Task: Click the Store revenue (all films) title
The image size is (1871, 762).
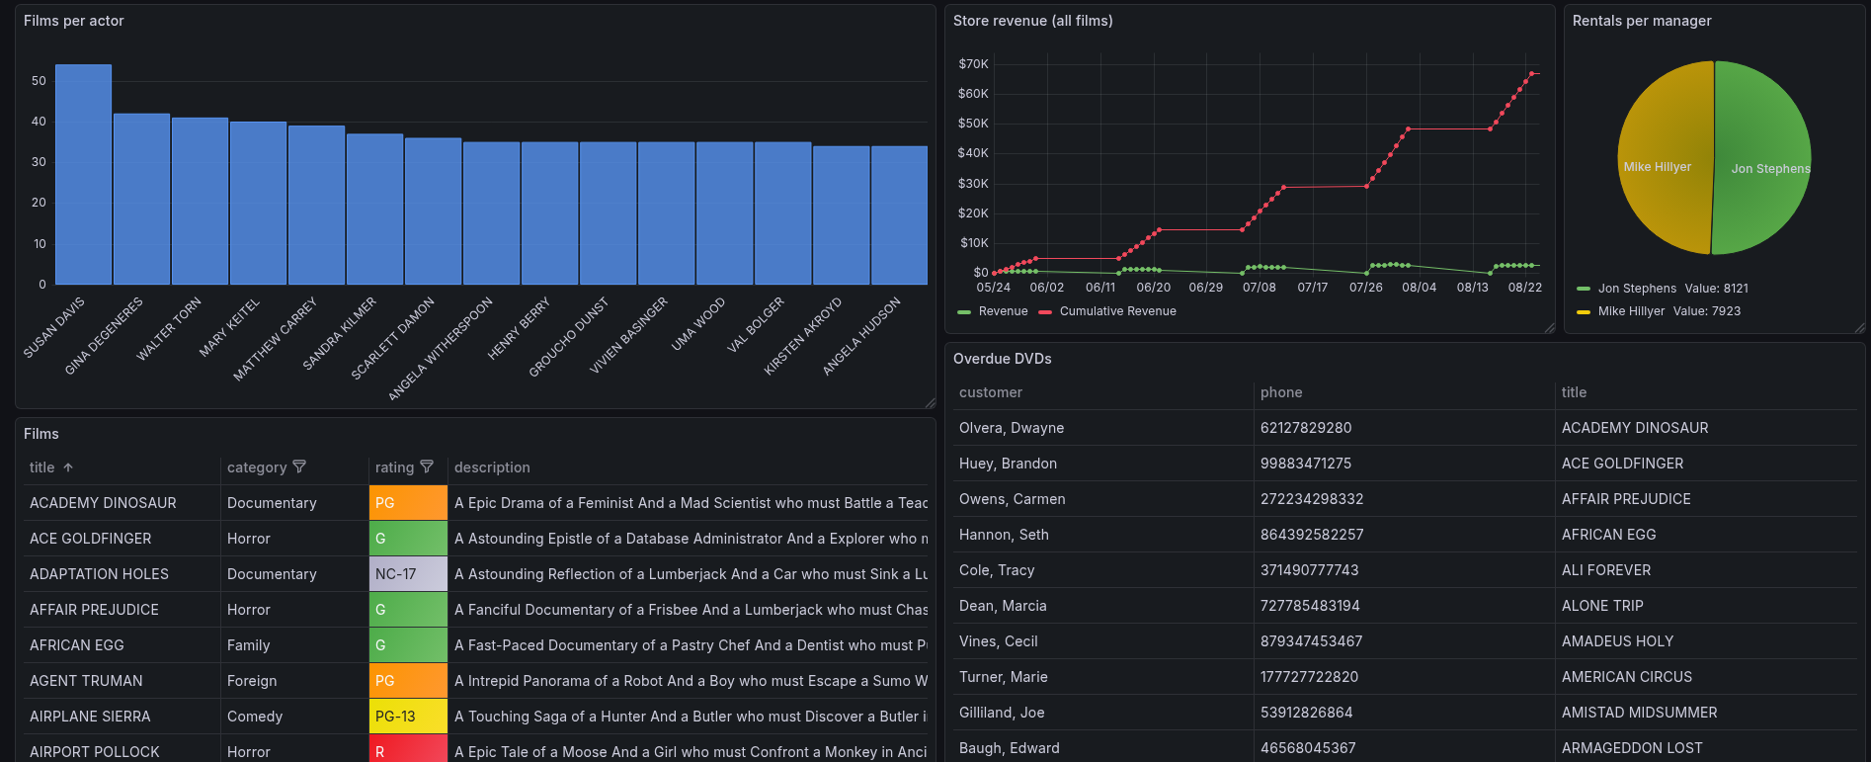Action: (1032, 21)
